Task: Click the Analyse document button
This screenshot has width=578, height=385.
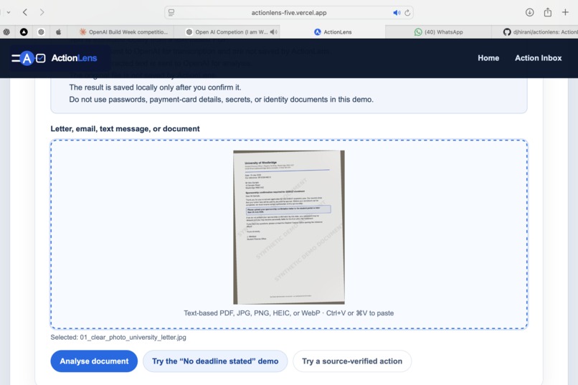Action: pyautogui.click(x=94, y=361)
